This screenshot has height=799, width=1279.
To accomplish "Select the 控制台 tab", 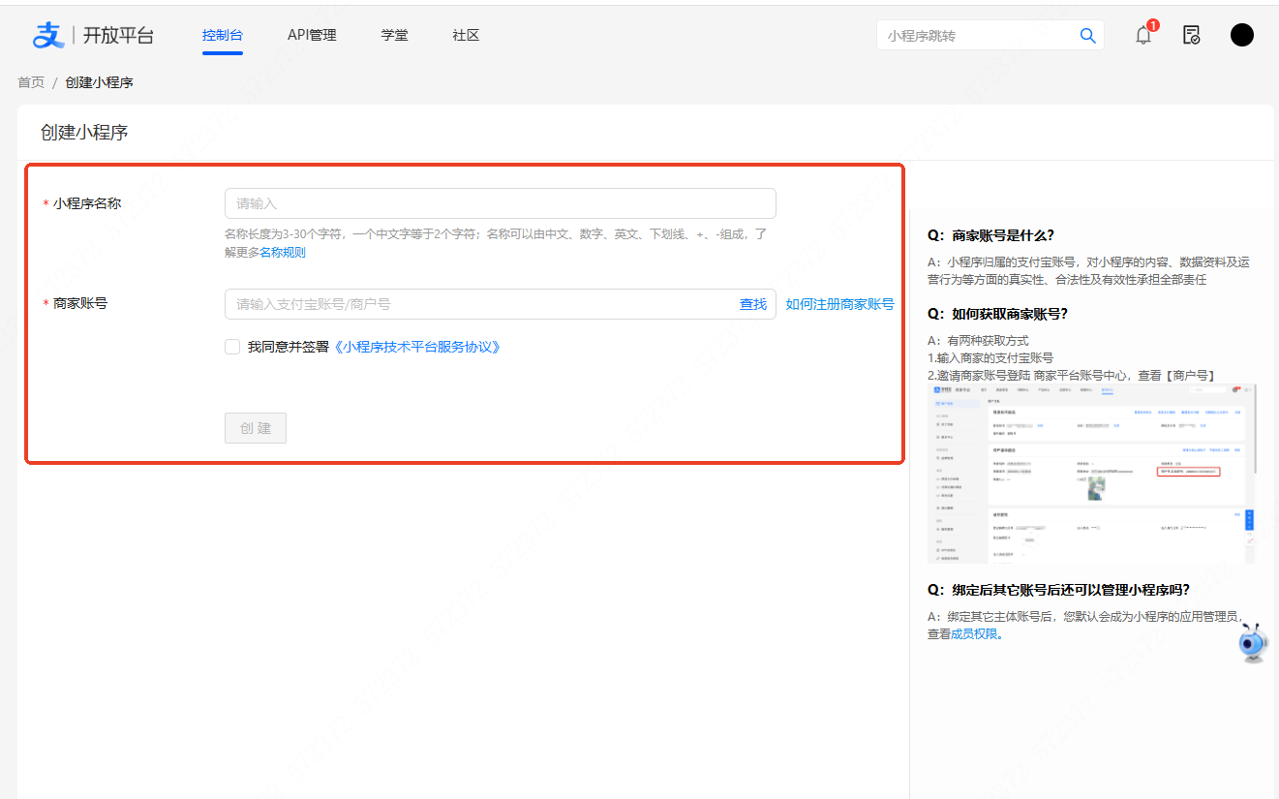I will [223, 35].
